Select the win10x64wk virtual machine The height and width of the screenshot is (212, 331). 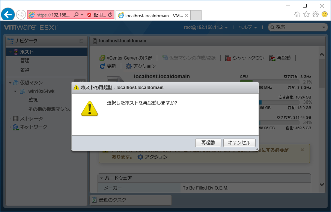point(41,91)
